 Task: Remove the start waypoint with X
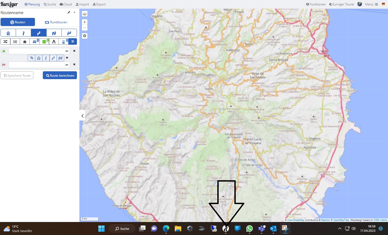pos(74,51)
